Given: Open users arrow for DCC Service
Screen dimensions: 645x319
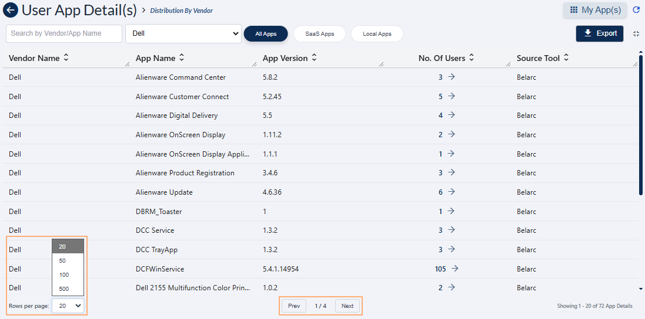Looking at the screenshot, I should click(451, 230).
